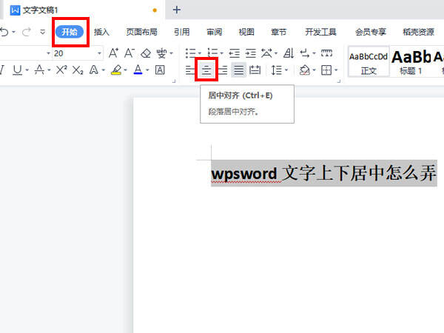Apply the 标题 1 style

point(411,61)
